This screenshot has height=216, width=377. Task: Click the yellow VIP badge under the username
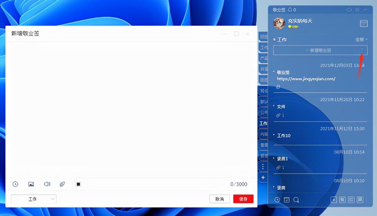pos(293,27)
